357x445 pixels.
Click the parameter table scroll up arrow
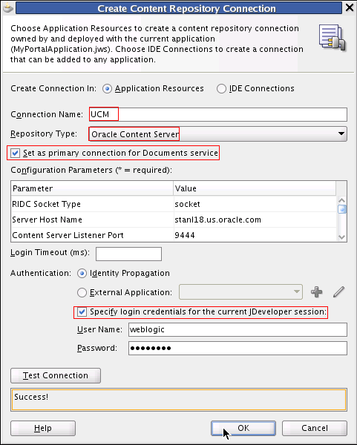pos(342,200)
